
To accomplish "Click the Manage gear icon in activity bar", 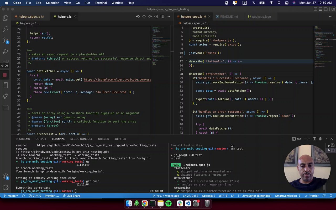I will (x=6, y=187).
